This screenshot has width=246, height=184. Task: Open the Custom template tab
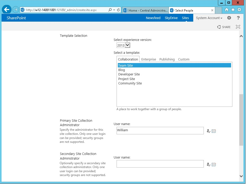(183, 59)
